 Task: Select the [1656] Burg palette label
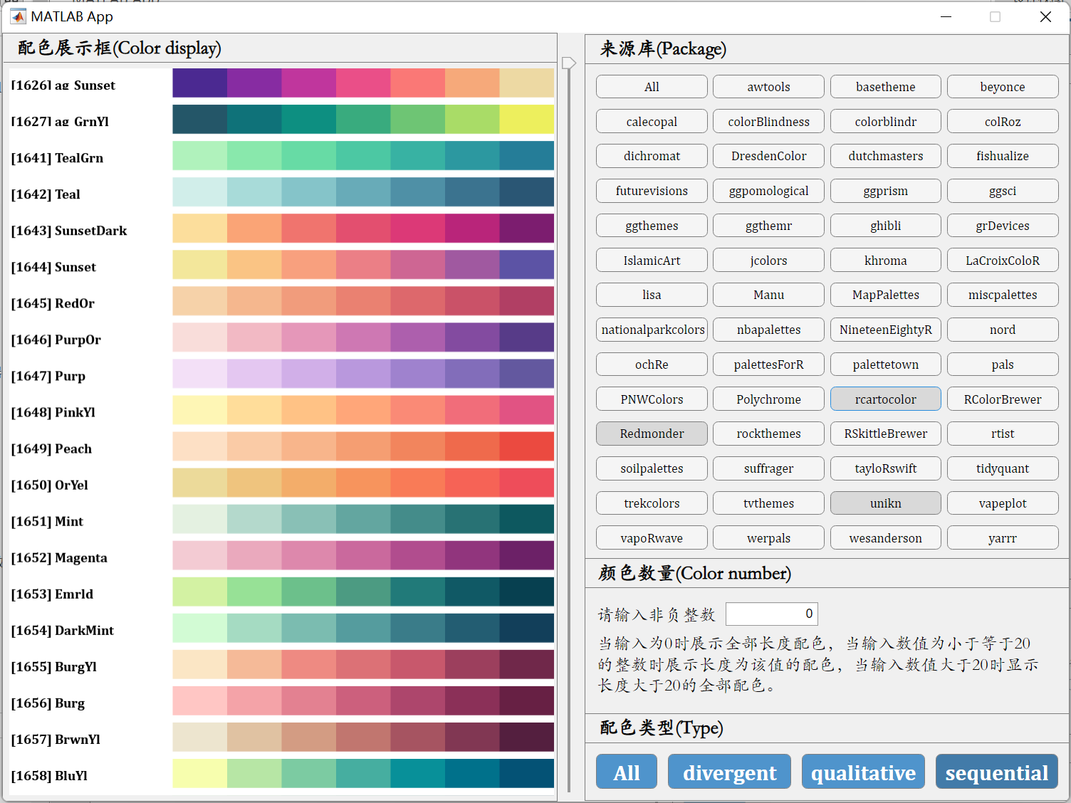coord(48,703)
